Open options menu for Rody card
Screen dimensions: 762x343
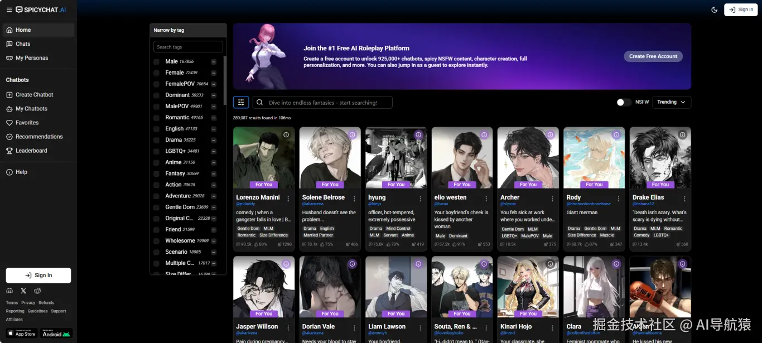point(619,199)
